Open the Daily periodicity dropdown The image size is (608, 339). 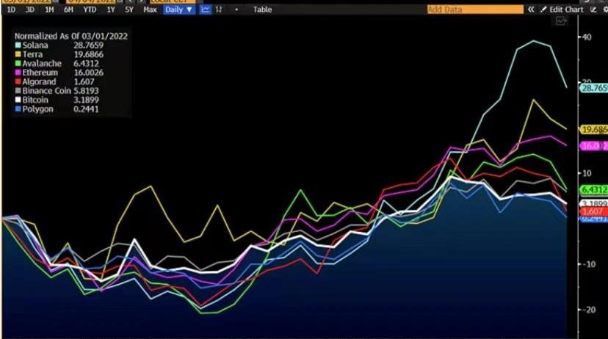(x=179, y=10)
